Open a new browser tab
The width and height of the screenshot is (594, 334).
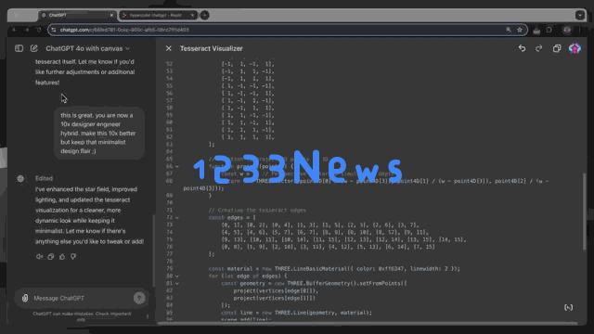(204, 15)
